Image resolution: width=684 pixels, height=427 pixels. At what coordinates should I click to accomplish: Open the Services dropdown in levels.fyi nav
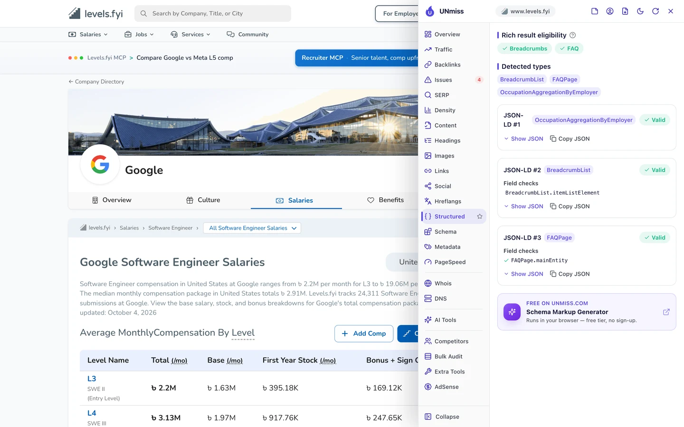click(190, 34)
